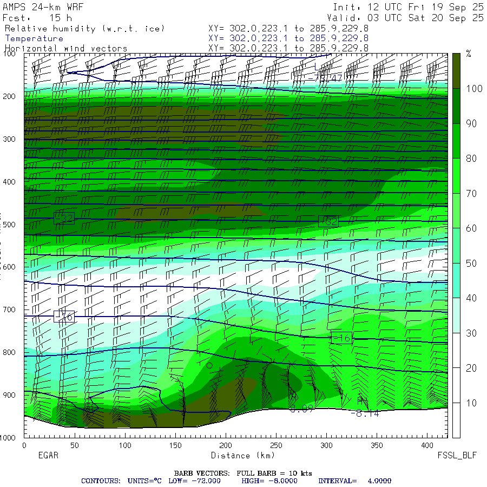
Task: Click the % unit label above colorbar
Action: point(469,54)
